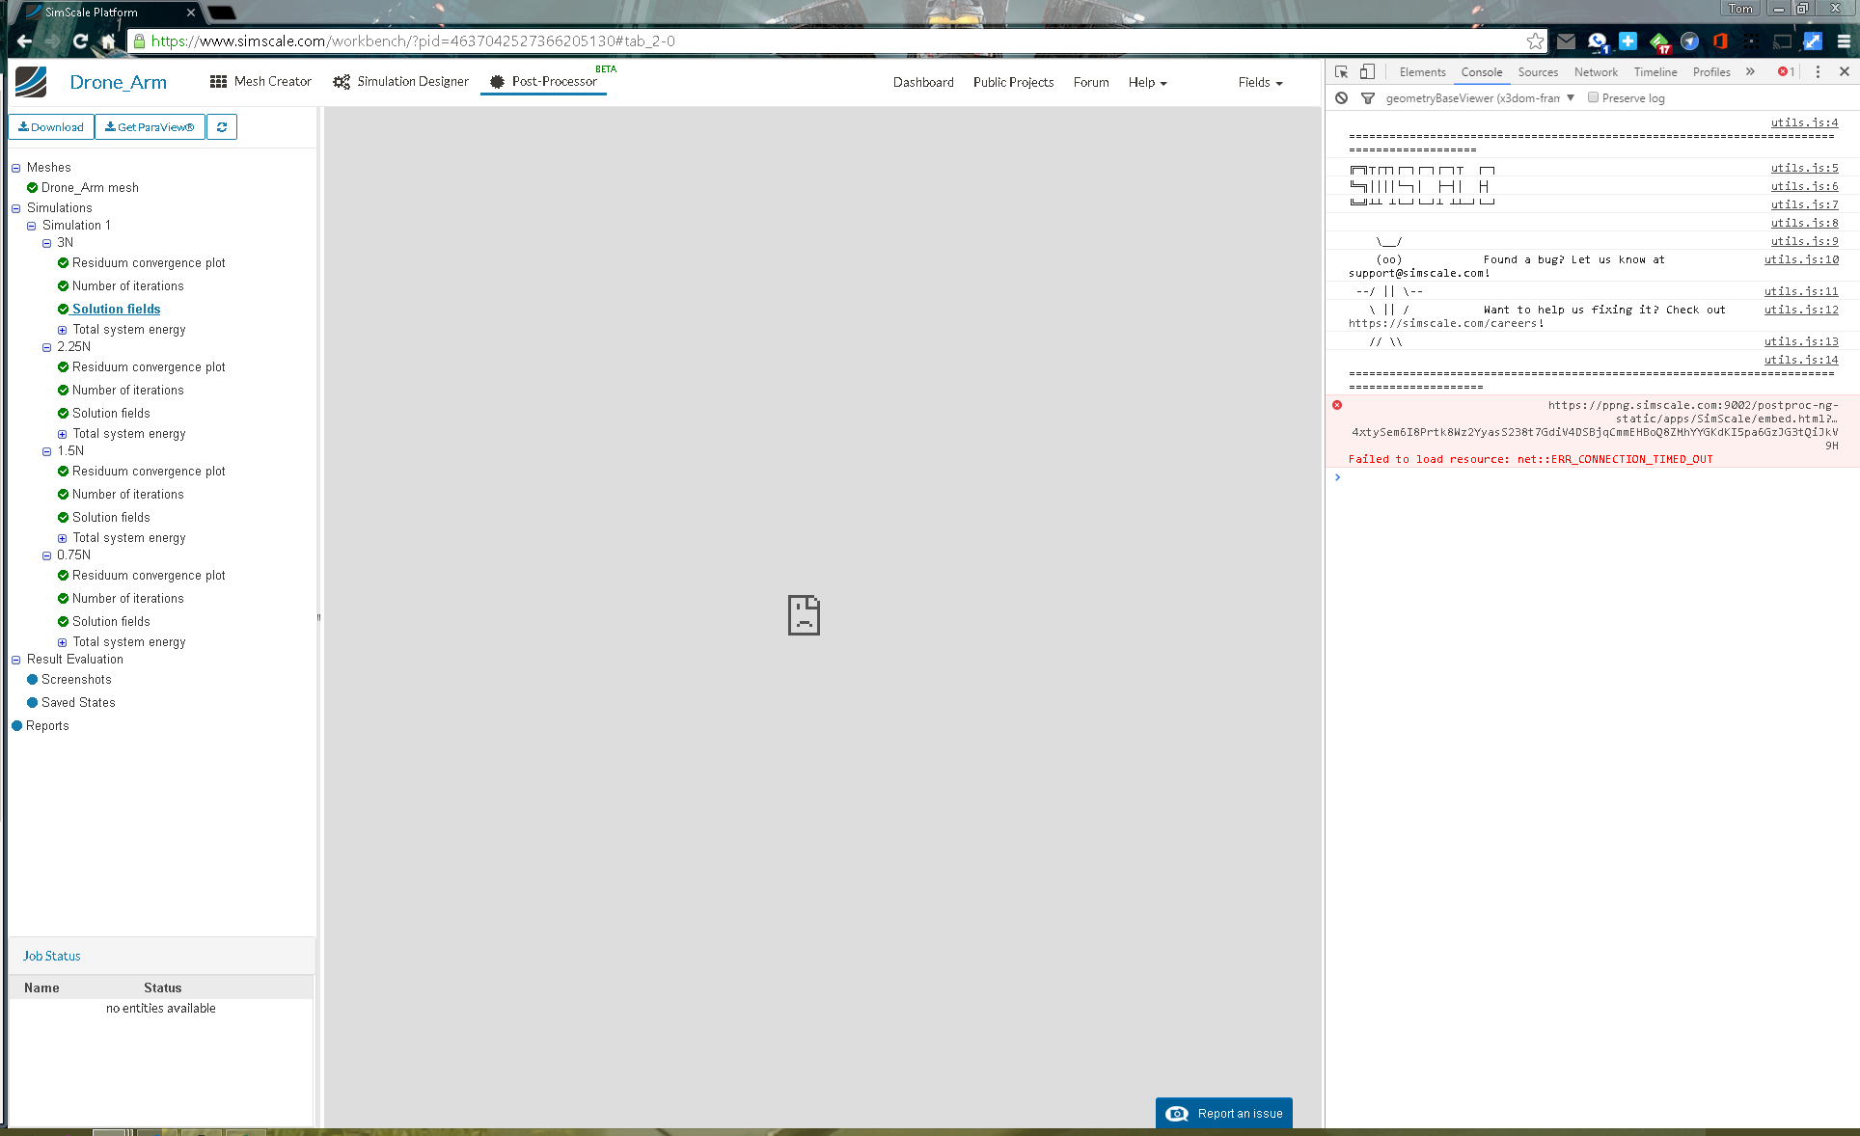This screenshot has width=1860, height=1136.
Task: Expand Total system energy under 3N
Action: 62,330
